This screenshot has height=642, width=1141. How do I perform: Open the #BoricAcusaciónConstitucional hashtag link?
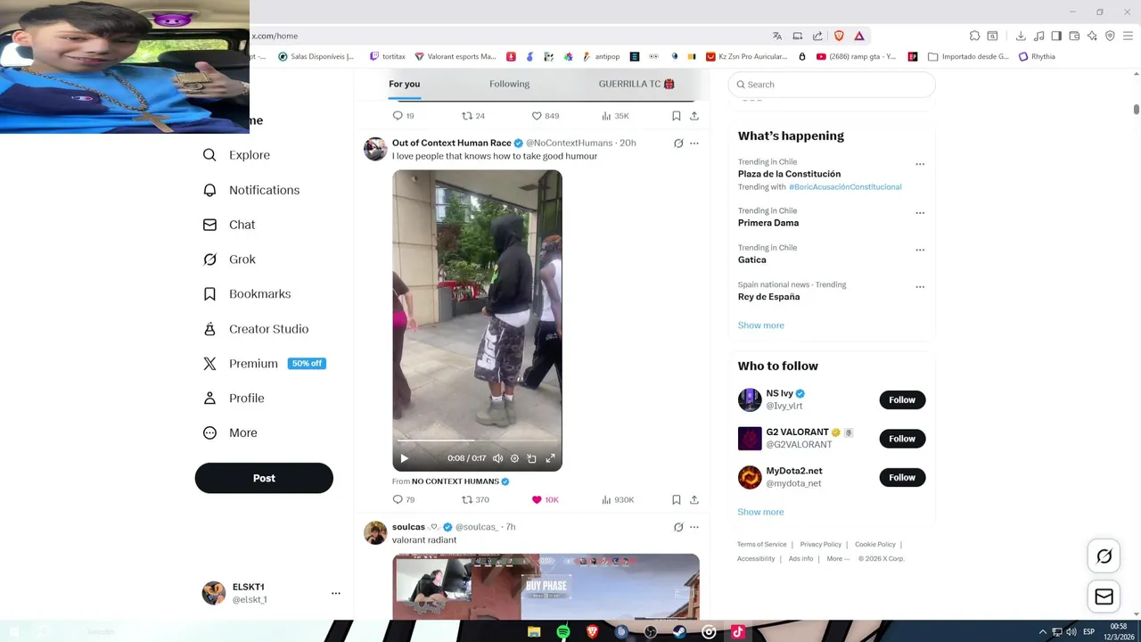click(845, 187)
